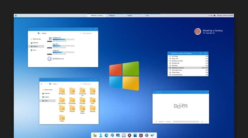Open the BD-ROM Drive (F:)

pos(56,59)
